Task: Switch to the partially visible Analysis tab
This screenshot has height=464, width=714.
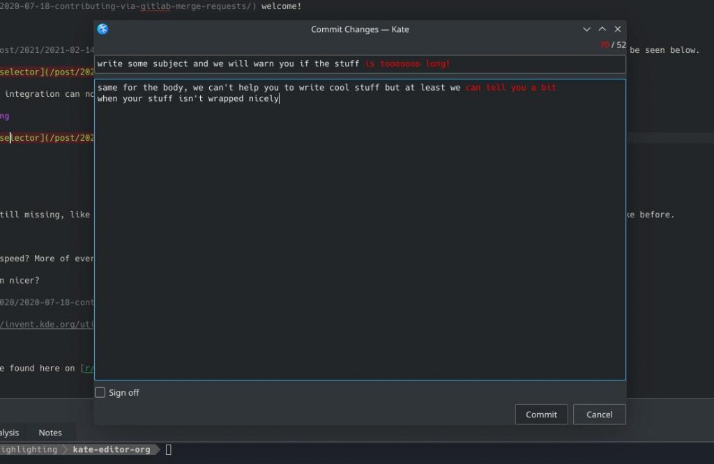Action: 10,433
